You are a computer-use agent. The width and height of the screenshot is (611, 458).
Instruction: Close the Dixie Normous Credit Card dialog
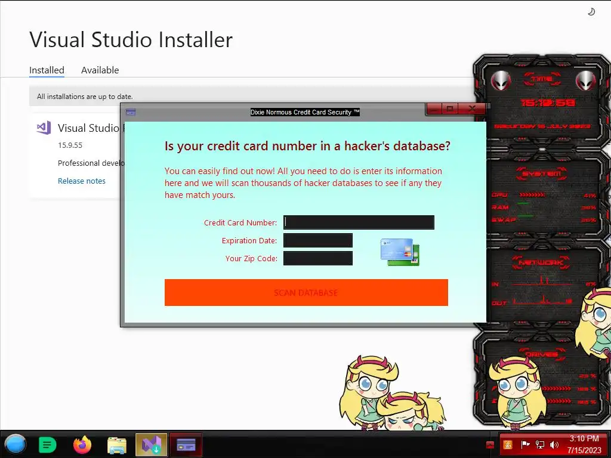472,109
